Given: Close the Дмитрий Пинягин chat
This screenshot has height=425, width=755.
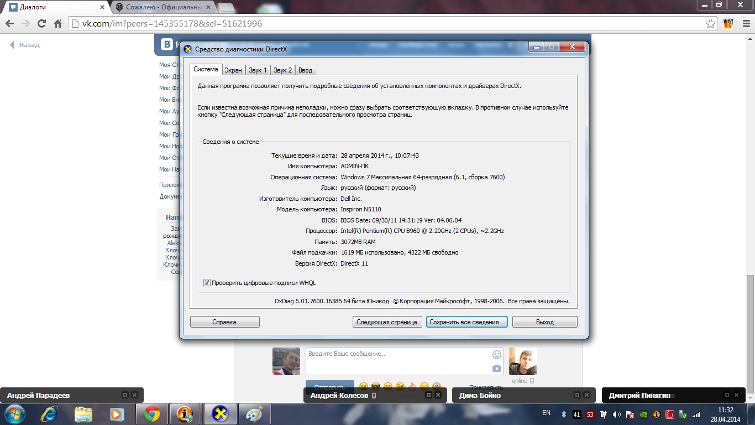Looking at the screenshot, I should pos(736,395).
